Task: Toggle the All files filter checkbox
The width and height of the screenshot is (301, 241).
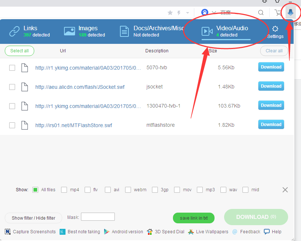Action: pos(35,190)
